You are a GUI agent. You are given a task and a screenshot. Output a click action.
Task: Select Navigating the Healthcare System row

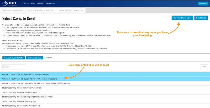coord(27,97)
